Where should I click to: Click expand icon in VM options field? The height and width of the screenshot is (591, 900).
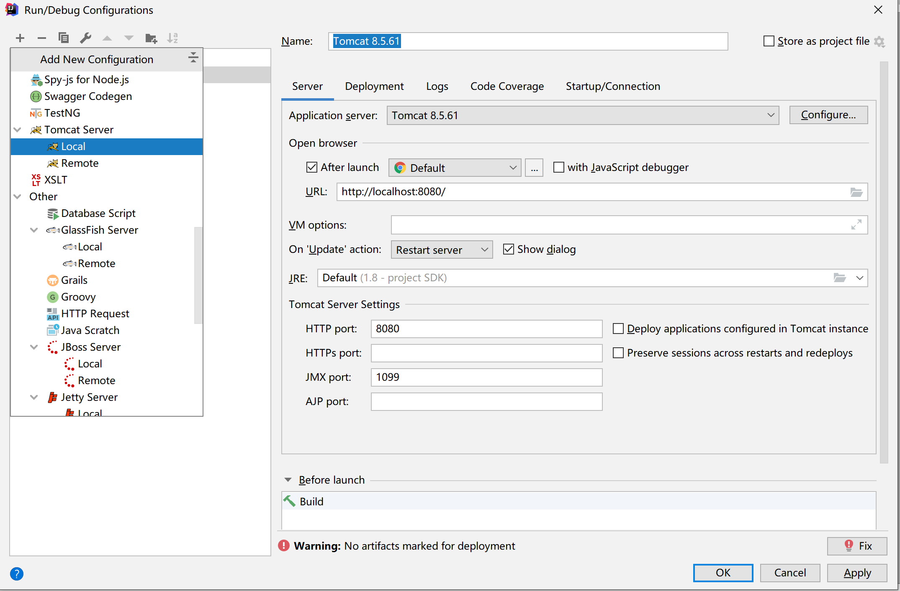click(856, 225)
